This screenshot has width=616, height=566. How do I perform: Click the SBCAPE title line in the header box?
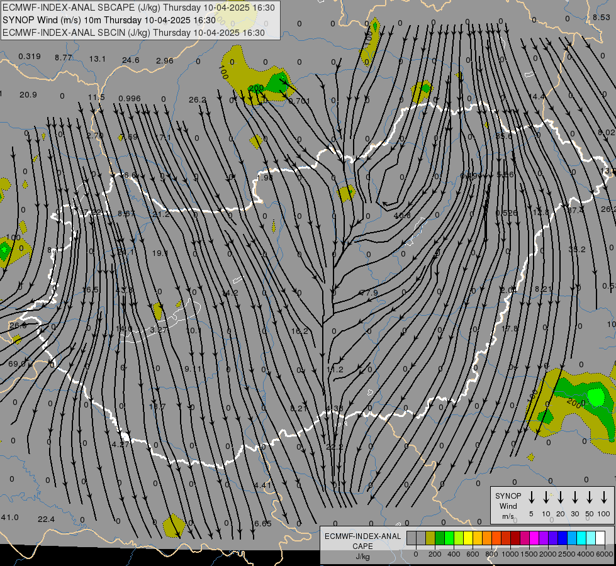(x=138, y=8)
